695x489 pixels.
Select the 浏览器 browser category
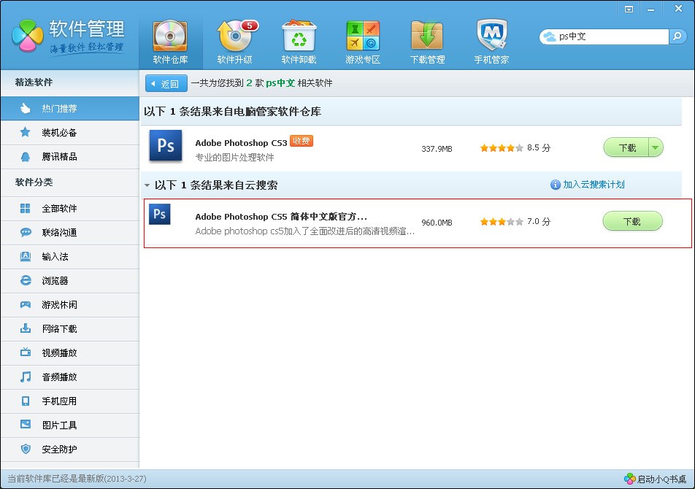(x=55, y=280)
